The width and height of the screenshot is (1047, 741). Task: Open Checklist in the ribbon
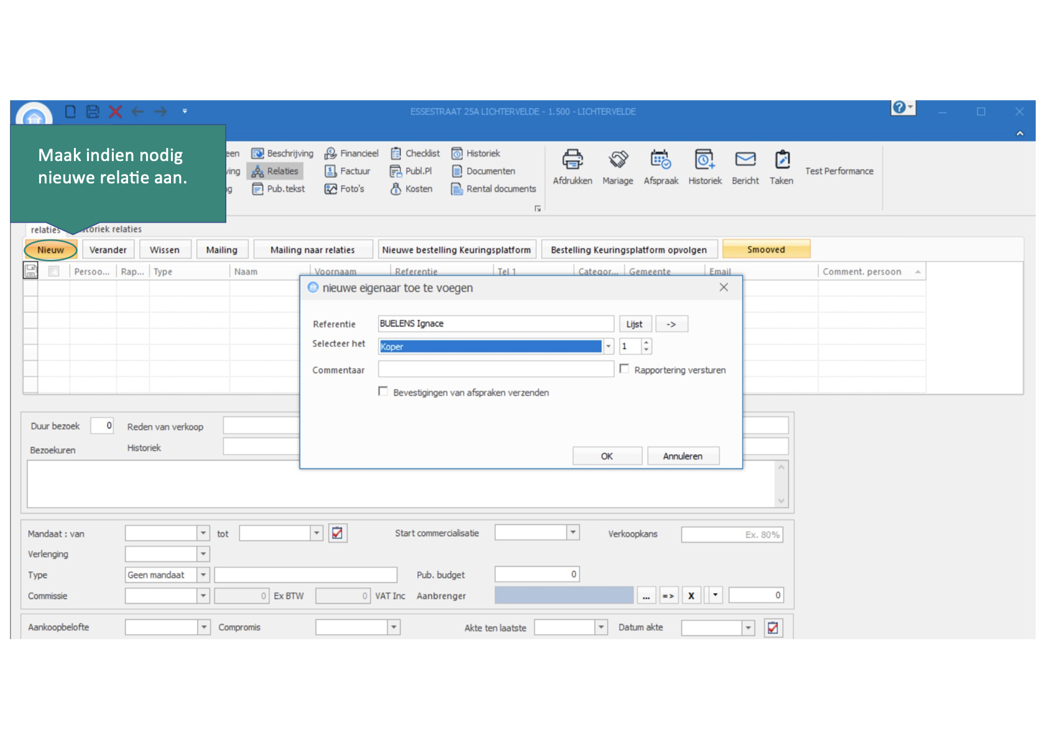coord(415,153)
